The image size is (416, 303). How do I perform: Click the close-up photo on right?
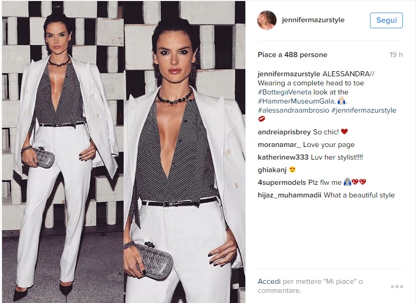pyautogui.click(x=184, y=152)
